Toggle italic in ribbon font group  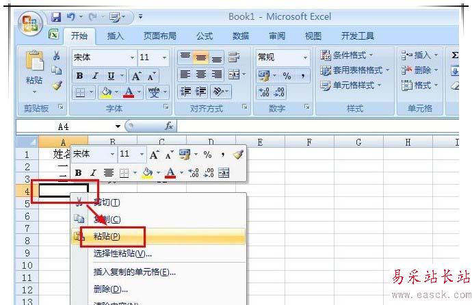point(95,76)
